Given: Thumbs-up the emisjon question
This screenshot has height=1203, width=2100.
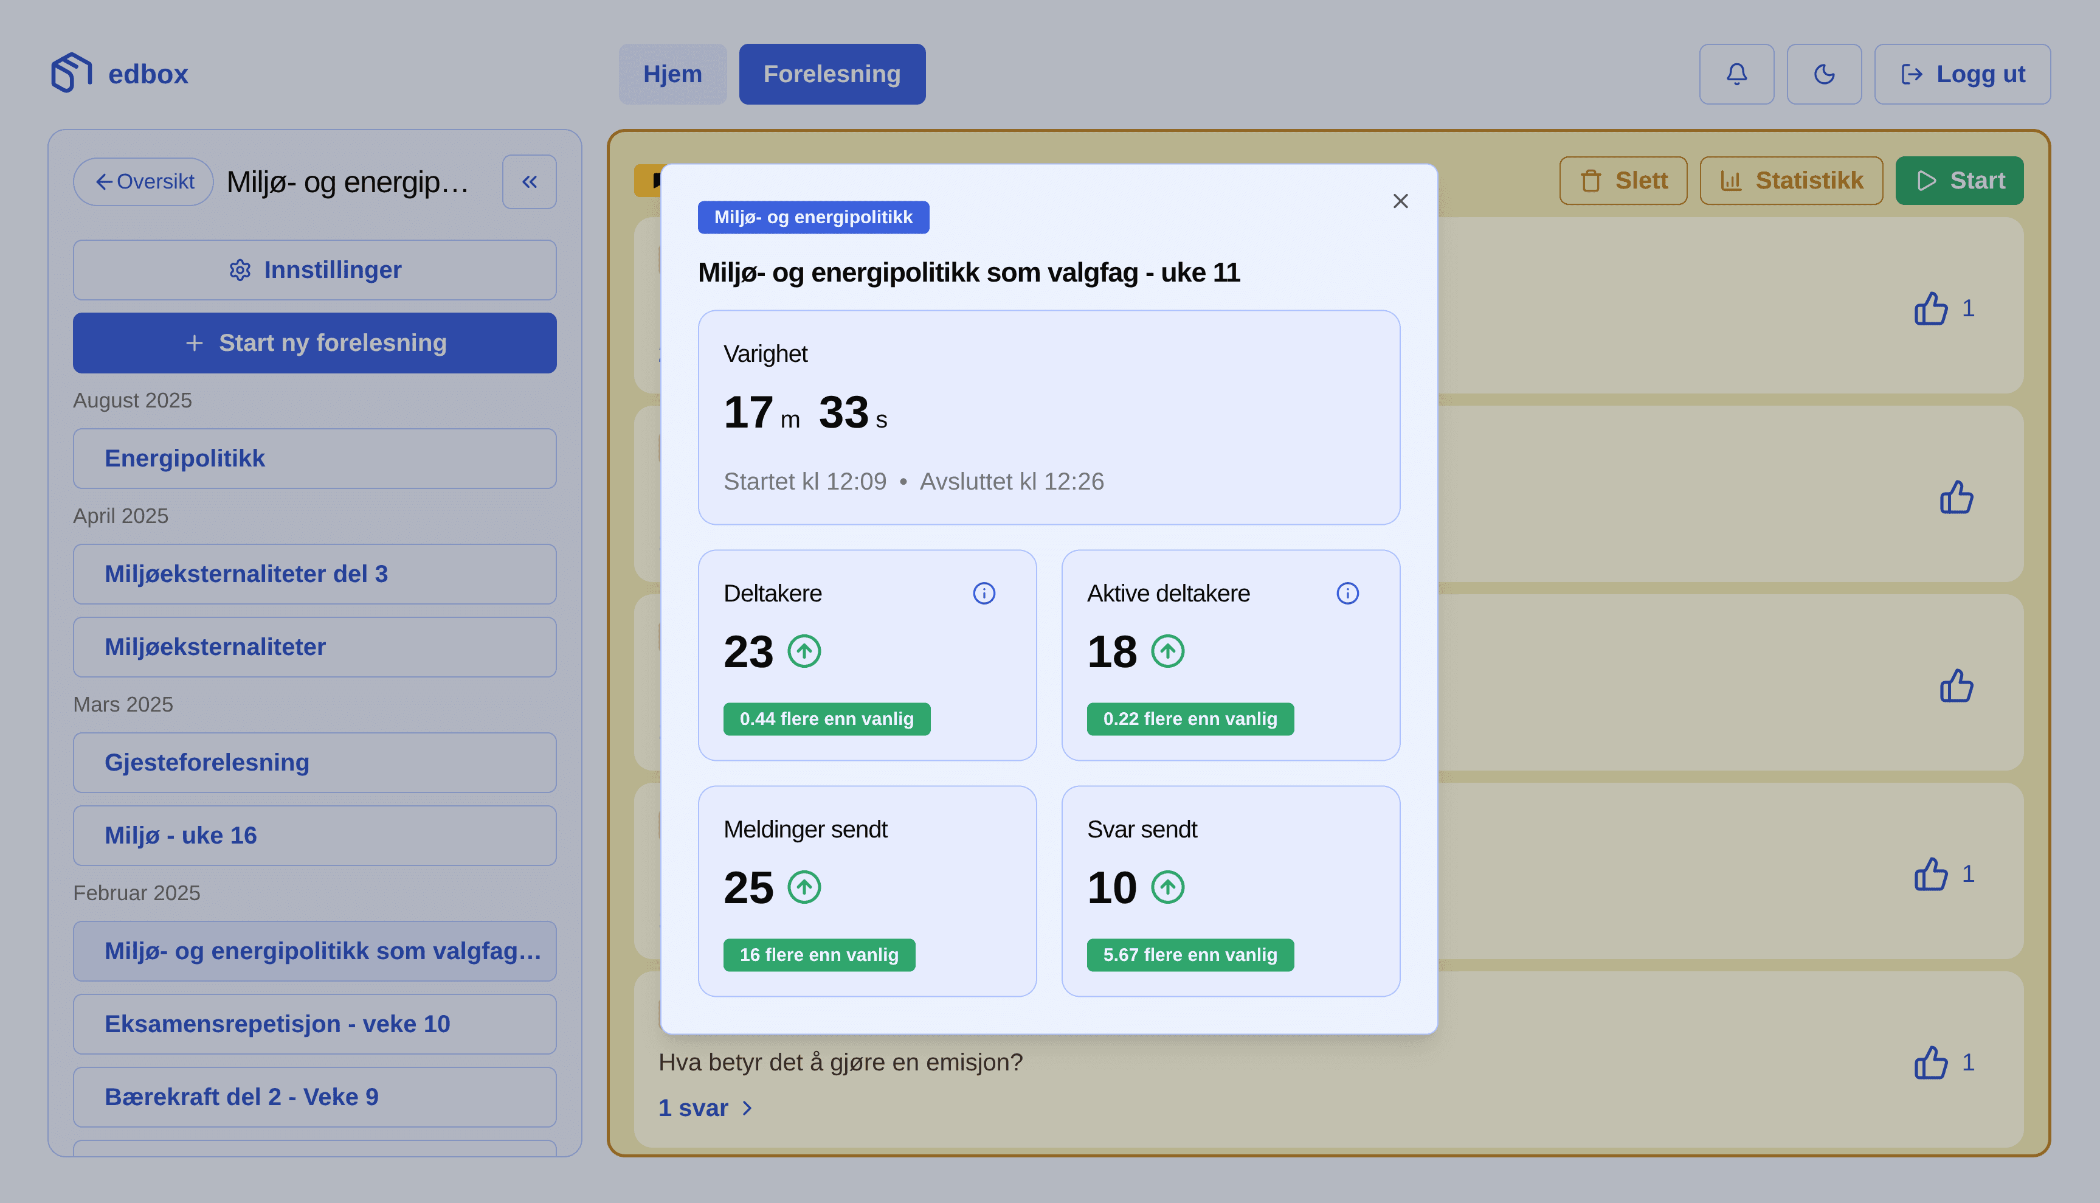Looking at the screenshot, I should [x=1931, y=1064].
